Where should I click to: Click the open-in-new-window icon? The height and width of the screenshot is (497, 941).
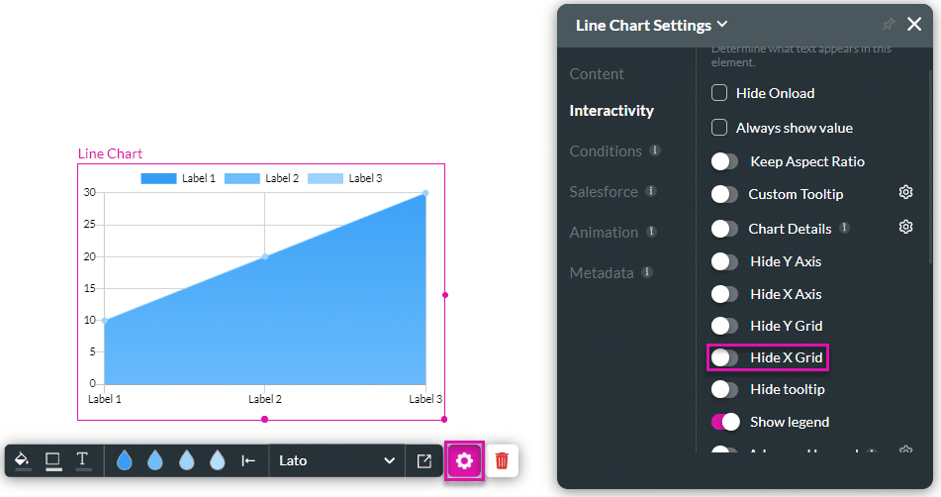(424, 460)
